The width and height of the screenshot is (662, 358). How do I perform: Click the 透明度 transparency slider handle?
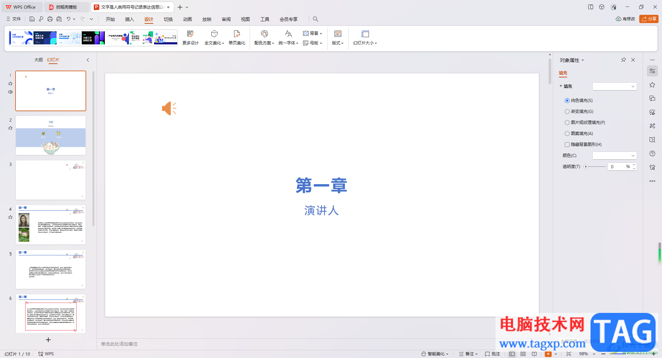pos(586,167)
